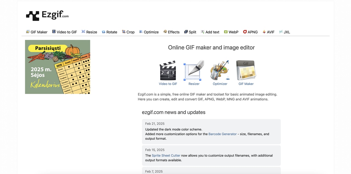Click the Feb 15, 2025 news date
Viewport: 351px width, 174px height.
click(x=155, y=150)
